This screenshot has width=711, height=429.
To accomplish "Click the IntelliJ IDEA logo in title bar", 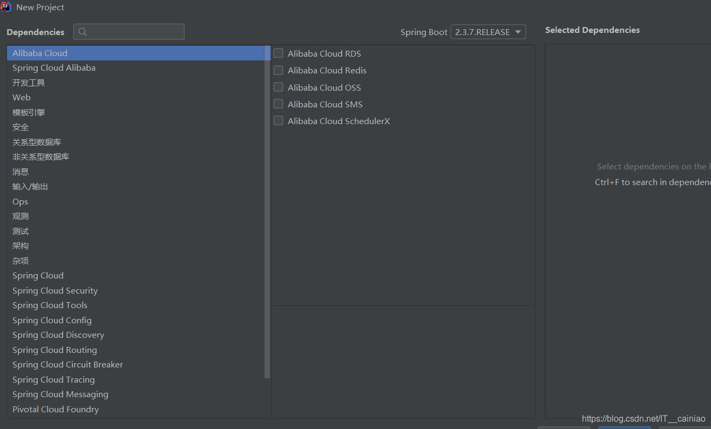I will click(x=6, y=7).
